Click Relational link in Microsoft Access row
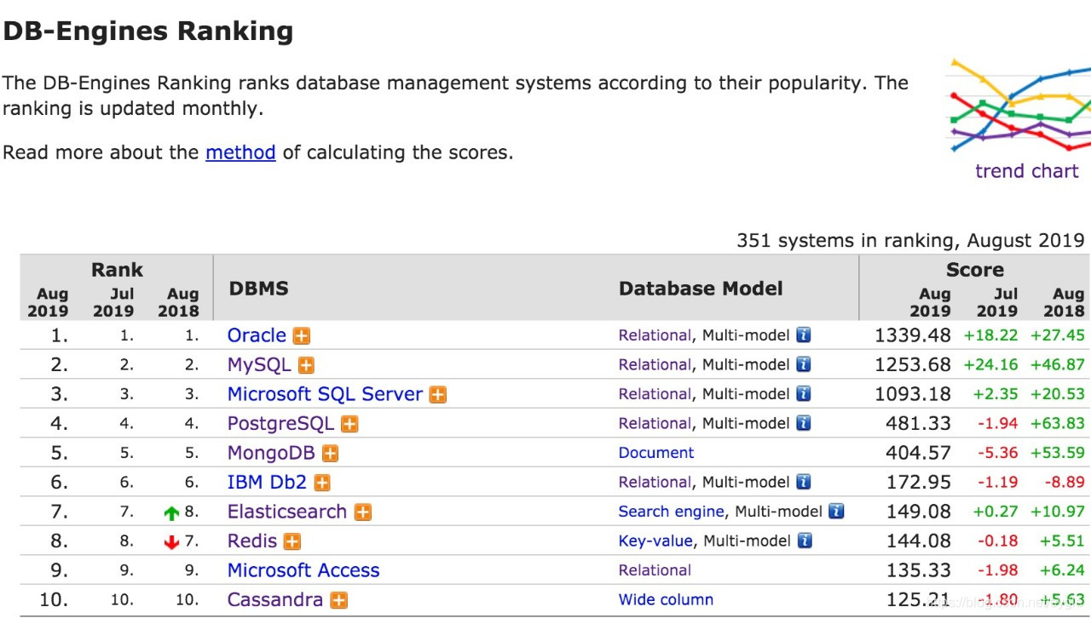This screenshot has height=618, width=1091. (655, 570)
